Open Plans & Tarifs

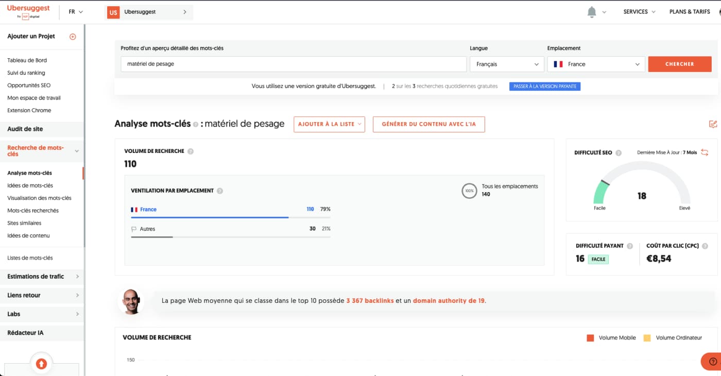point(690,12)
